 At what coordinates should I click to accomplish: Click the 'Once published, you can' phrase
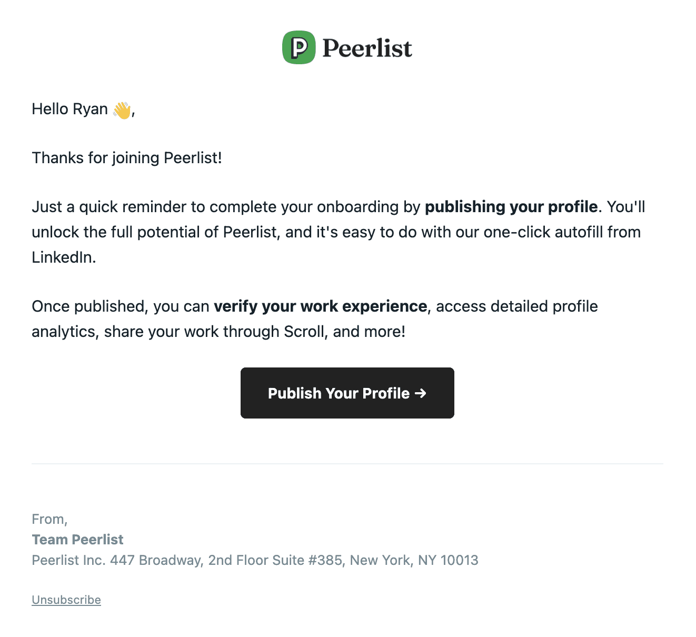121,306
